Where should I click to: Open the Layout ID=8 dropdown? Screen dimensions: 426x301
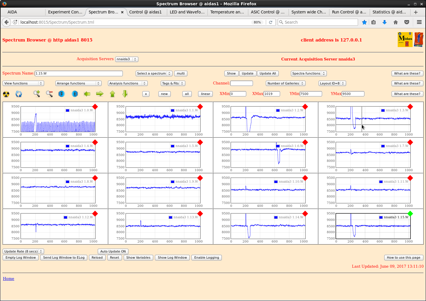332,83
